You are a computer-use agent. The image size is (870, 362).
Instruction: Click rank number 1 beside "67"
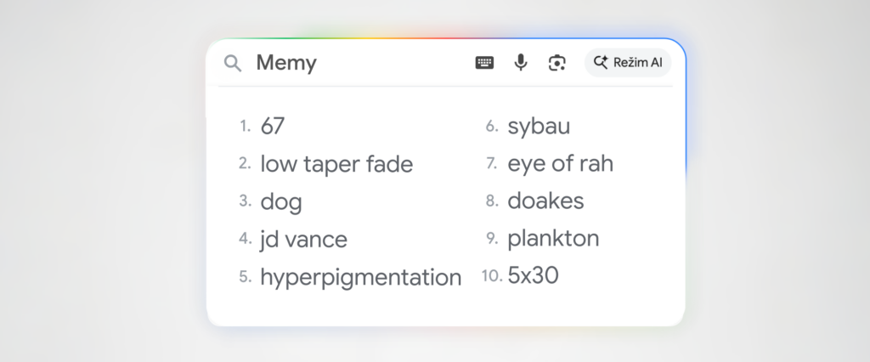[x=245, y=127]
